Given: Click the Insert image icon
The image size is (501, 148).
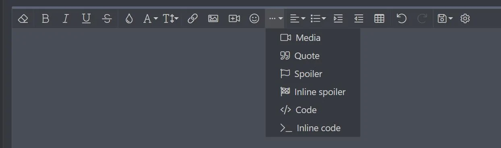Looking at the screenshot, I should pyautogui.click(x=213, y=18).
